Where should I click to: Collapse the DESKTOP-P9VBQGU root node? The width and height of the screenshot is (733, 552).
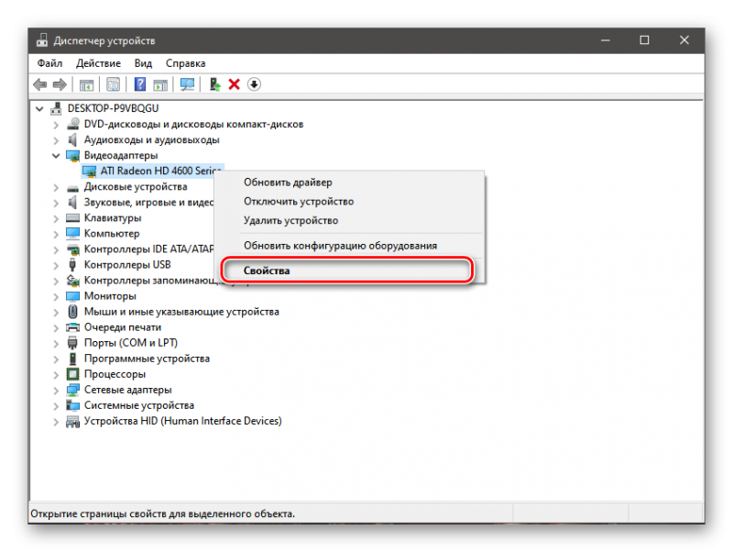[39, 109]
